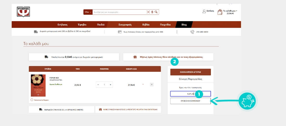Open the Ενήλικες menu

tap(62, 25)
